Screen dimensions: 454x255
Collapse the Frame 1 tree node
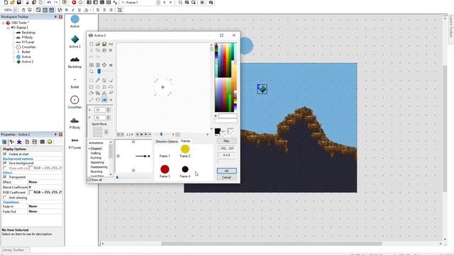(x=8, y=28)
